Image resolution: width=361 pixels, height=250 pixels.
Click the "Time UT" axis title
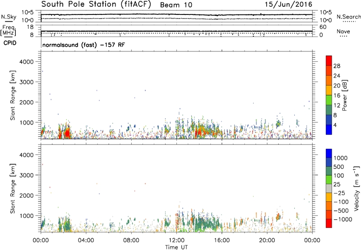(x=176, y=247)
